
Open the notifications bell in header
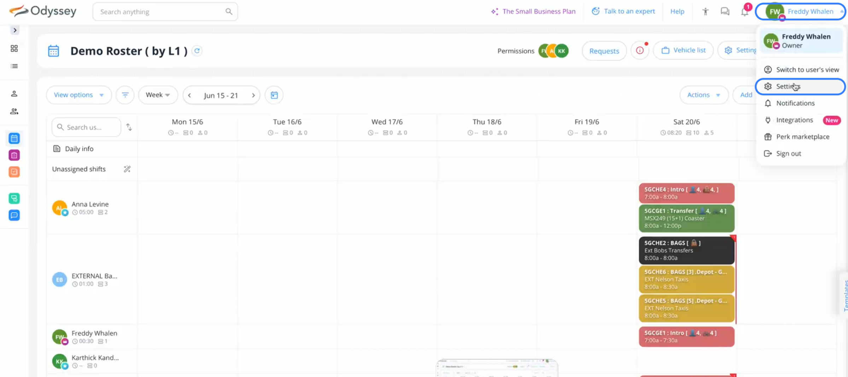pos(745,12)
